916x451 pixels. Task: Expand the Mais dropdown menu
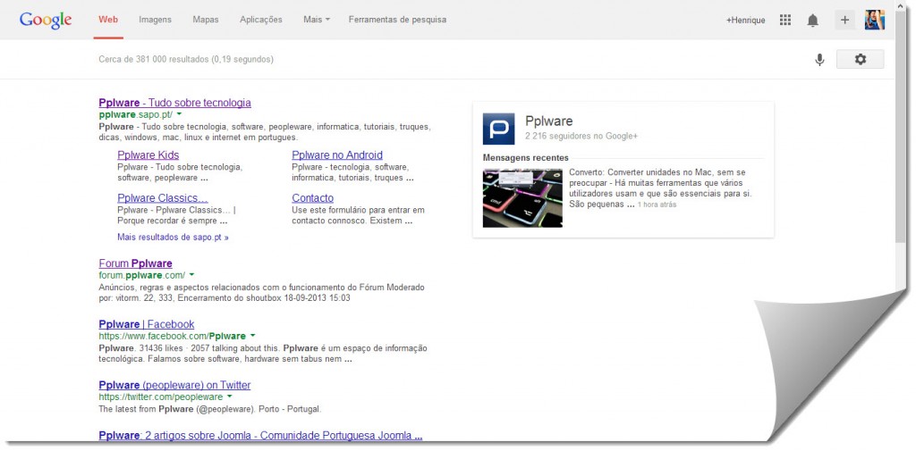pos(316,20)
